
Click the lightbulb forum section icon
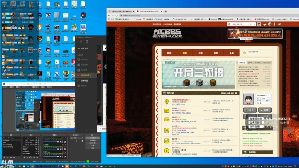tap(167, 102)
